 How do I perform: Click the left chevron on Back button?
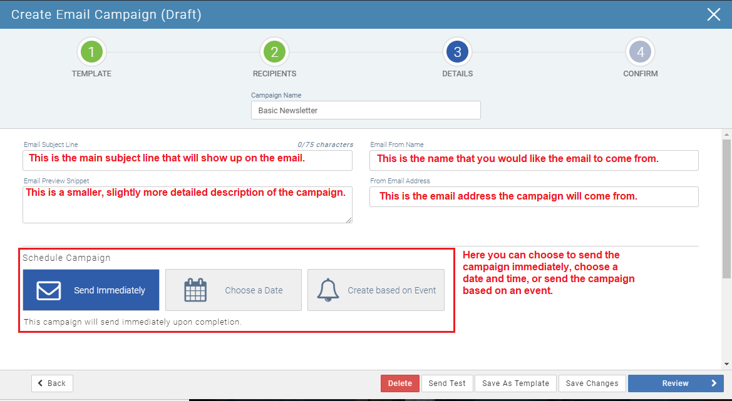[x=40, y=383]
